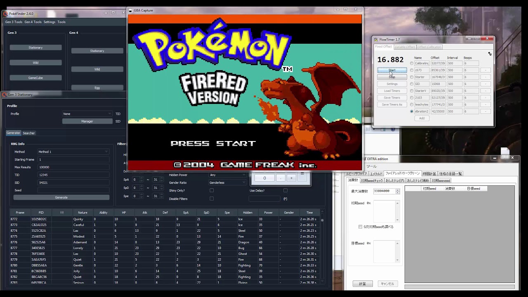
Task: Click the 目標seed text box
Action: 387,251
